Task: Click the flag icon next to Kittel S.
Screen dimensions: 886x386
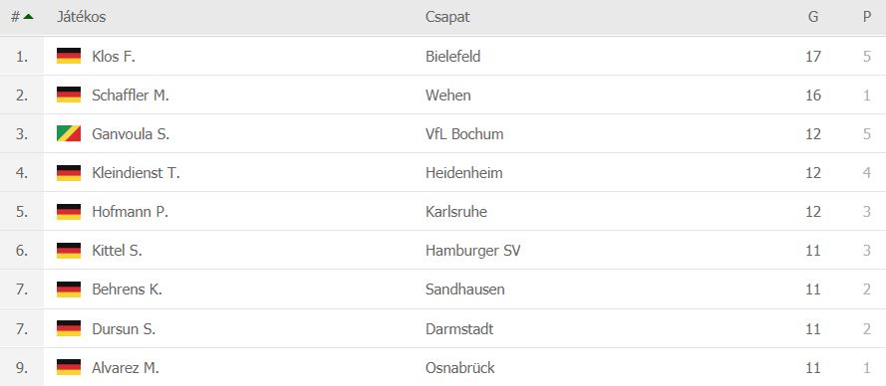Action: click(x=69, y=251)
